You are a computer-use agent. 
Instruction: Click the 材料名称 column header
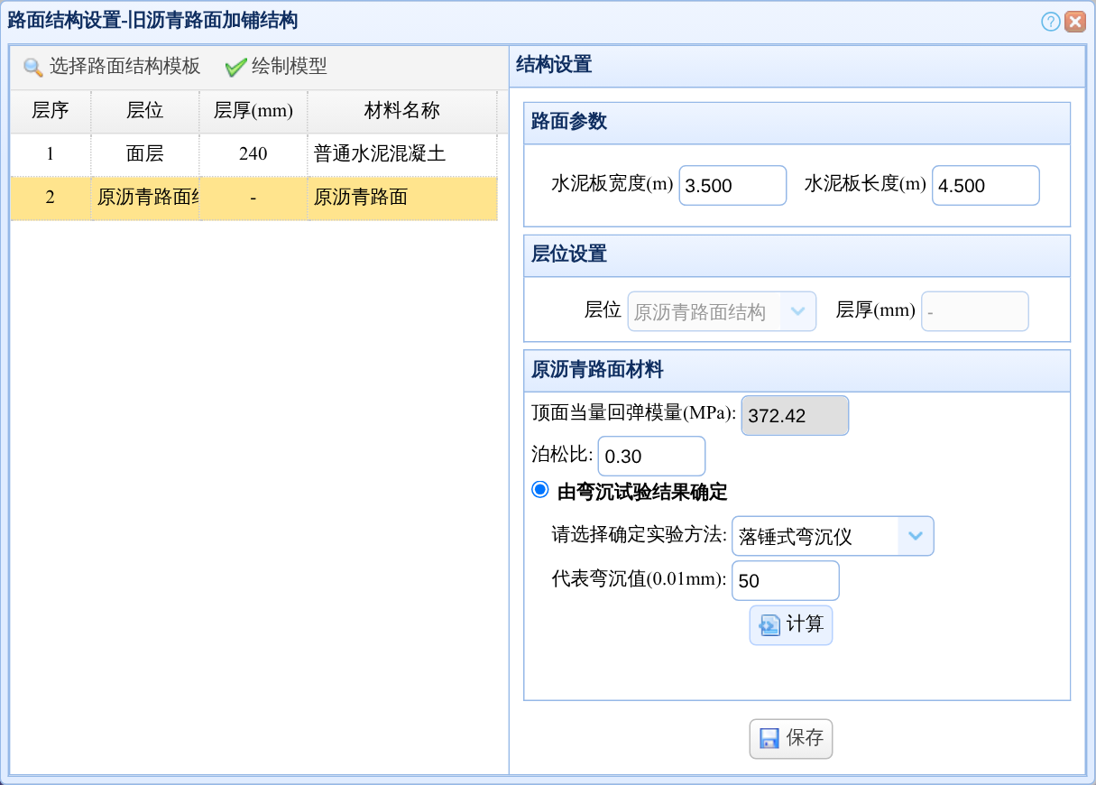coord(402,111)
